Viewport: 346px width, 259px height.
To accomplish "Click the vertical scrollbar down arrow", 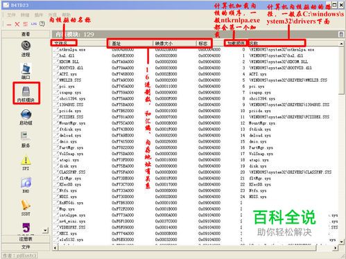I will click(341, 242).
